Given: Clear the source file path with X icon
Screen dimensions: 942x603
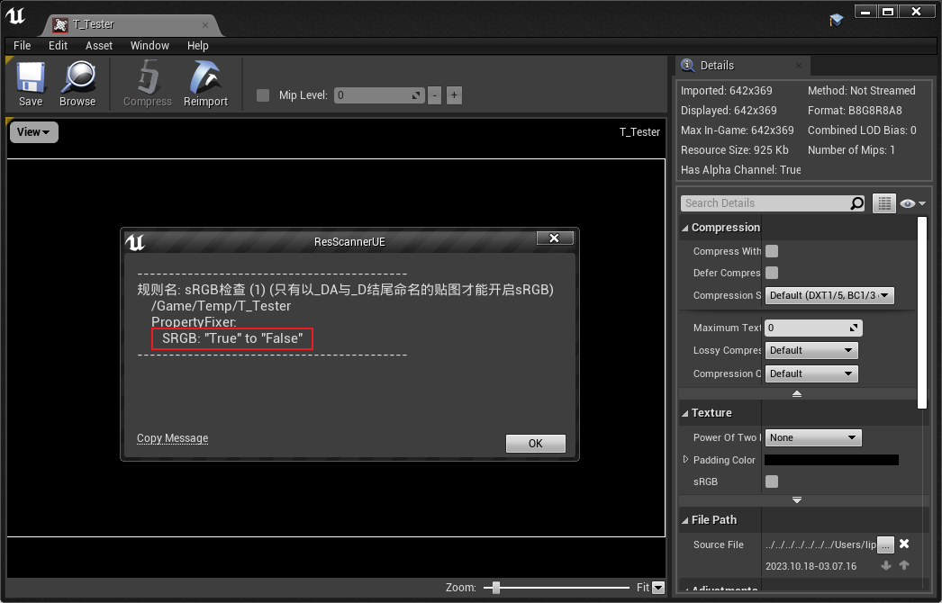Looking at the screenshot, I should pos(904,544).
